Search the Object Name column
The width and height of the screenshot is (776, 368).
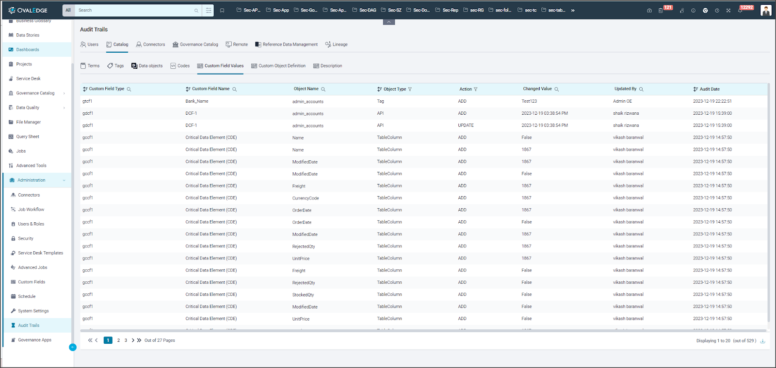tap(323, 89)
